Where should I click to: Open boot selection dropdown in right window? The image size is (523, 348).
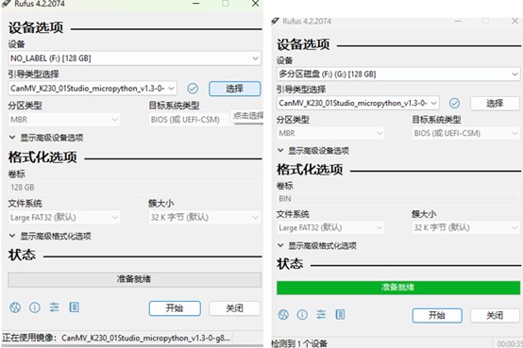(x=358, y=104)
